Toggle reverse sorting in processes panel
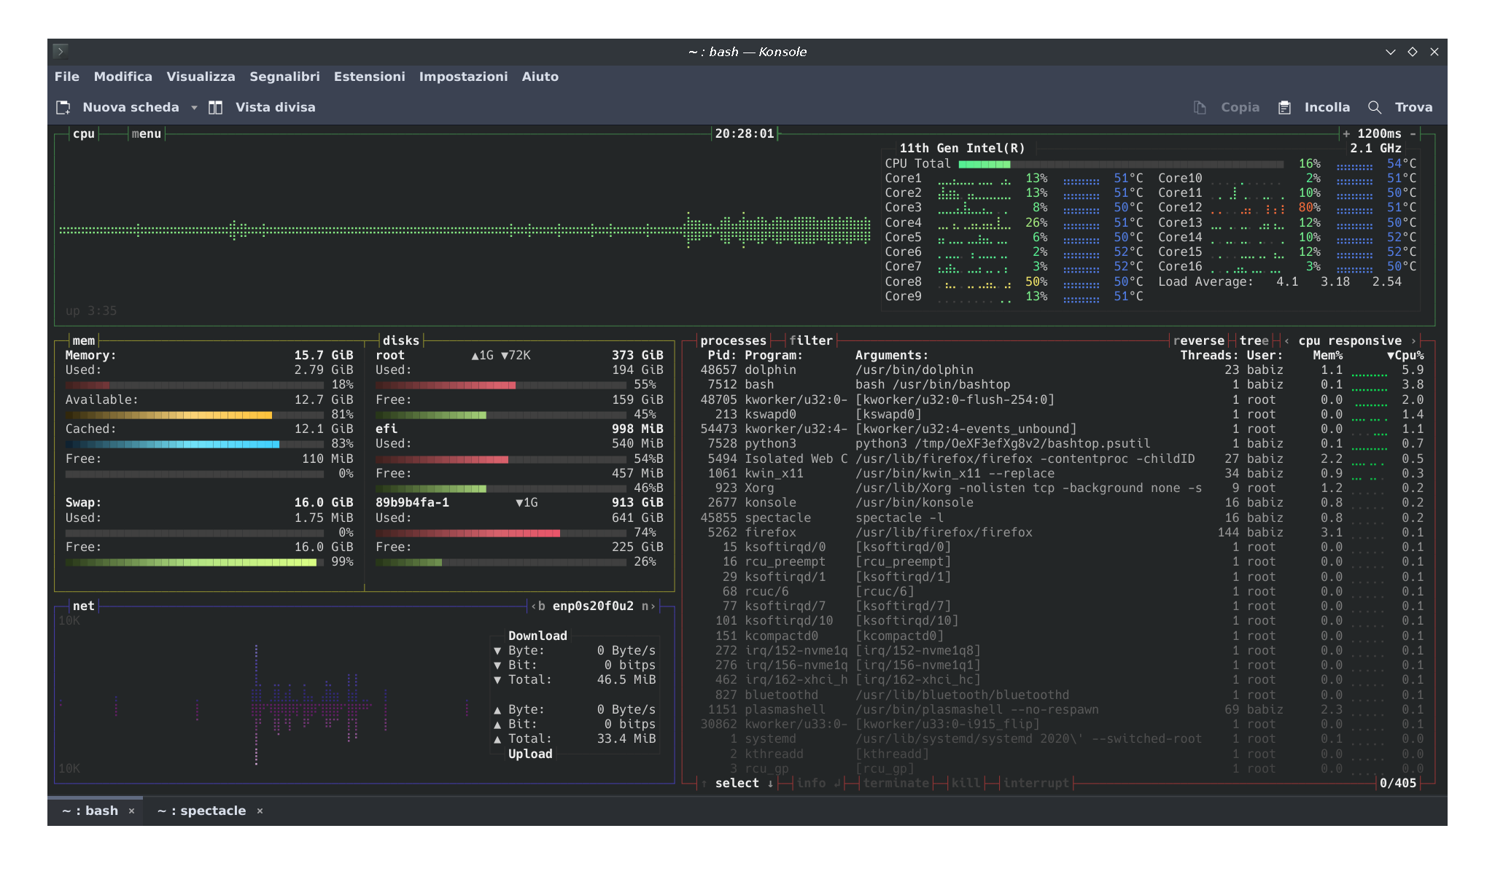Screen dimensions: 1495x882 click(x=1198, y=340)
